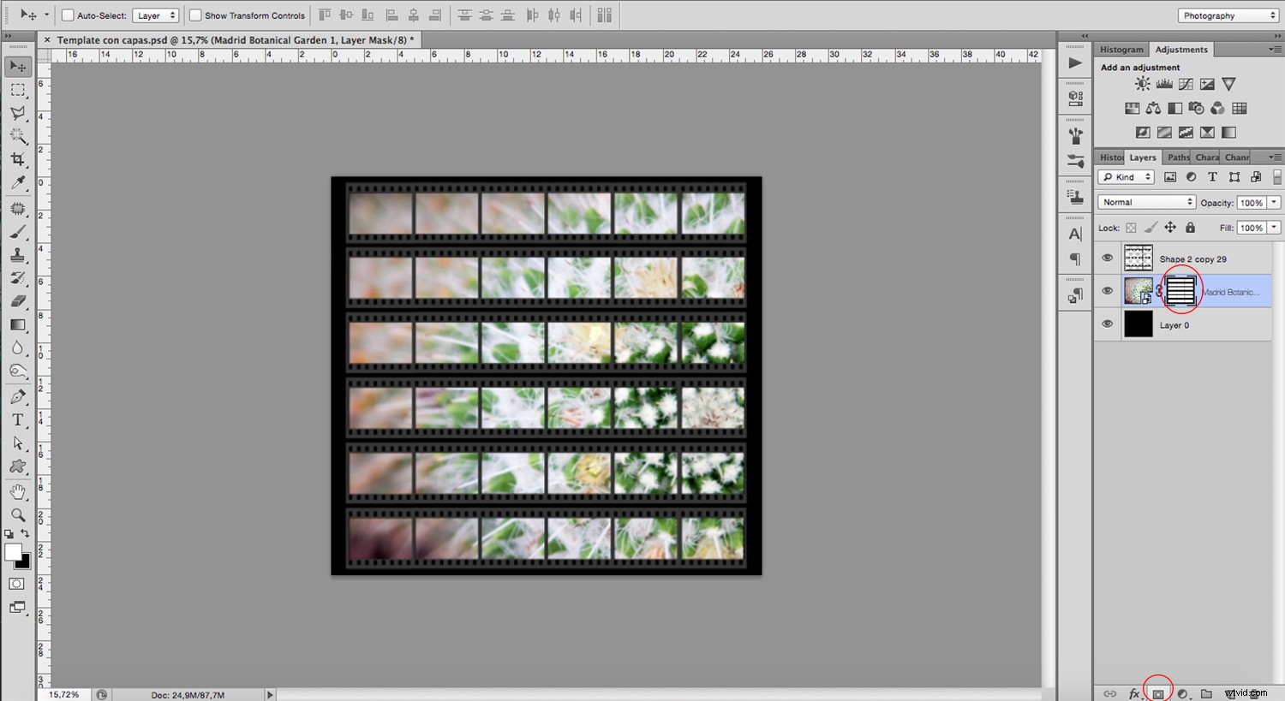Screen dimensions: 1285x701
Task: Select the Crop tool
Action: click(x=17, y=159)
